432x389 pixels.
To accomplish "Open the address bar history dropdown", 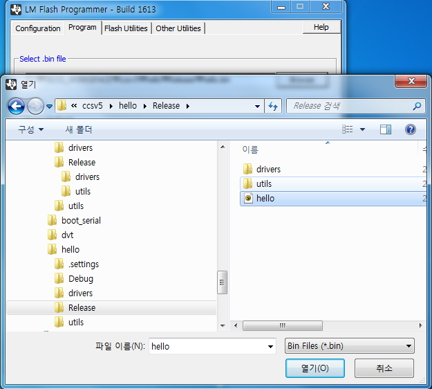I will tap(257, 106).
